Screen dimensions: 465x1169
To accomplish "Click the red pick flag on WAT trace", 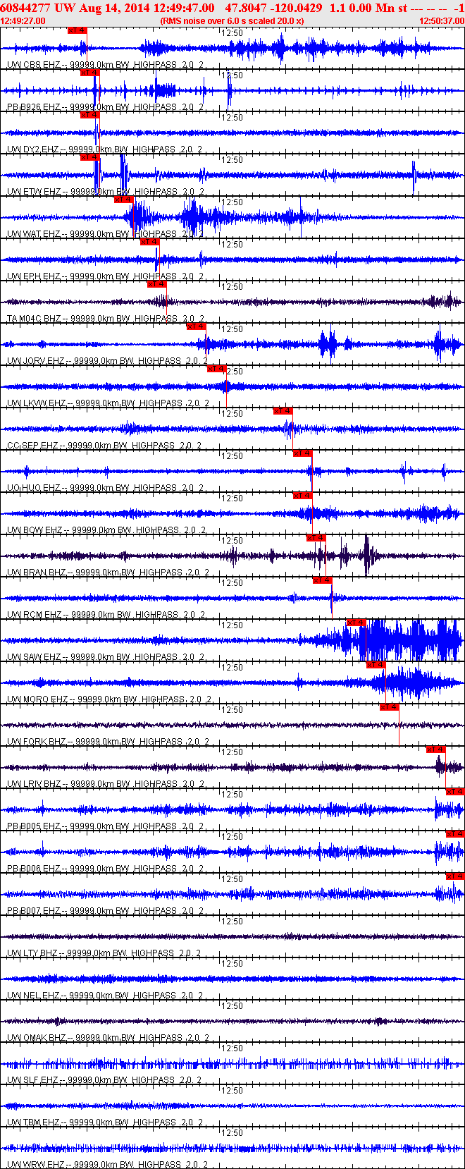I will click(124, 200).
